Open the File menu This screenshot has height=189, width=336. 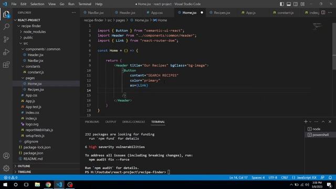[14, 4]
